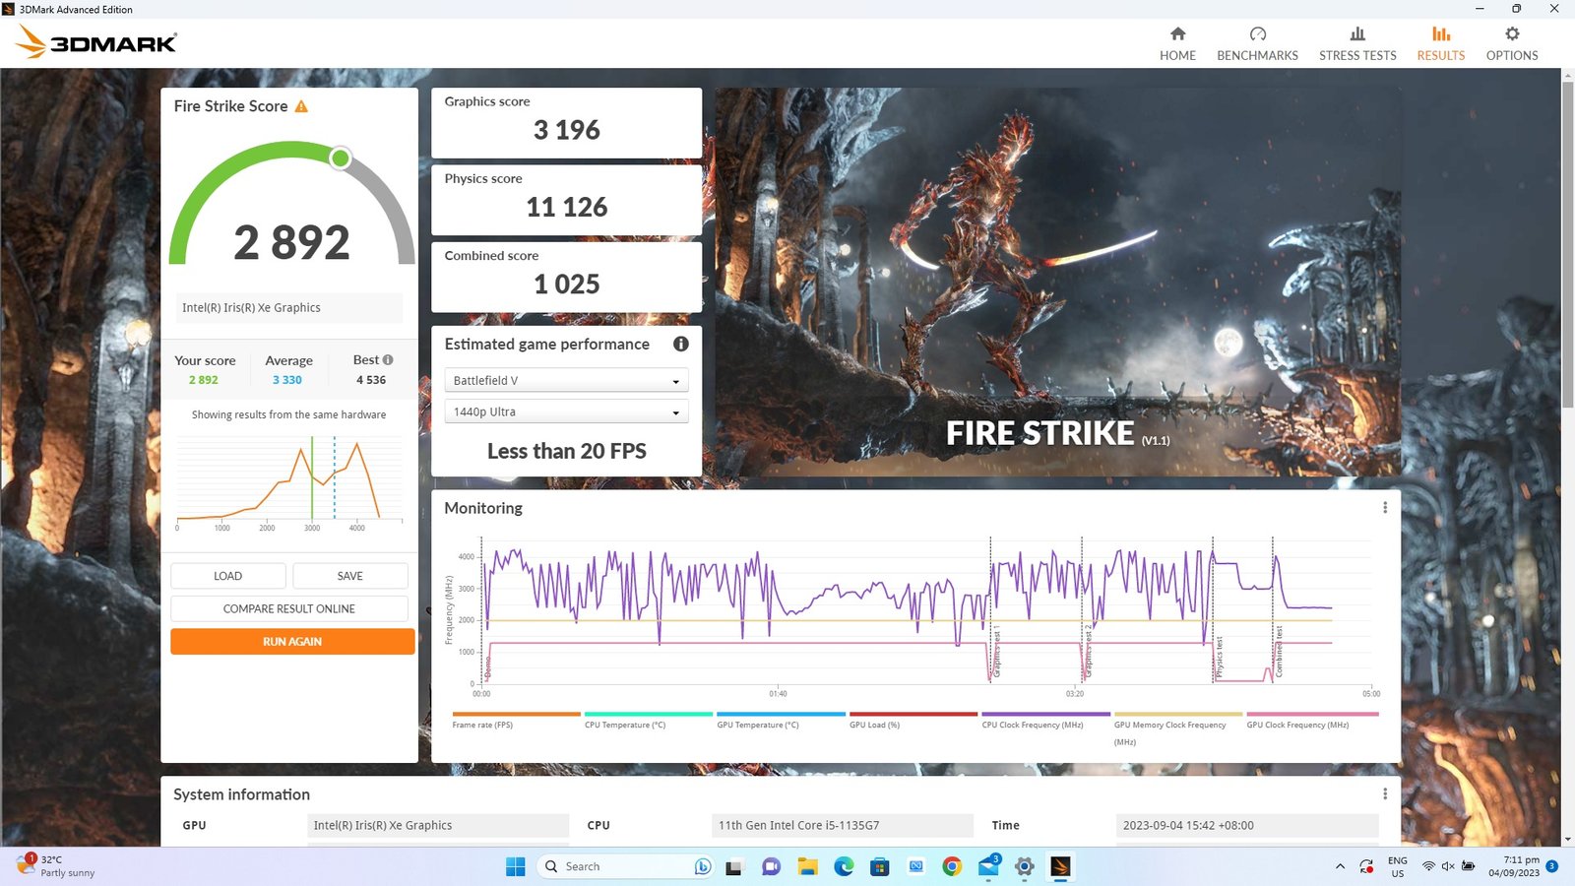Expand the 1440p Ultra resolution dropdown
Screen dimensions: 1575x886
566,412
